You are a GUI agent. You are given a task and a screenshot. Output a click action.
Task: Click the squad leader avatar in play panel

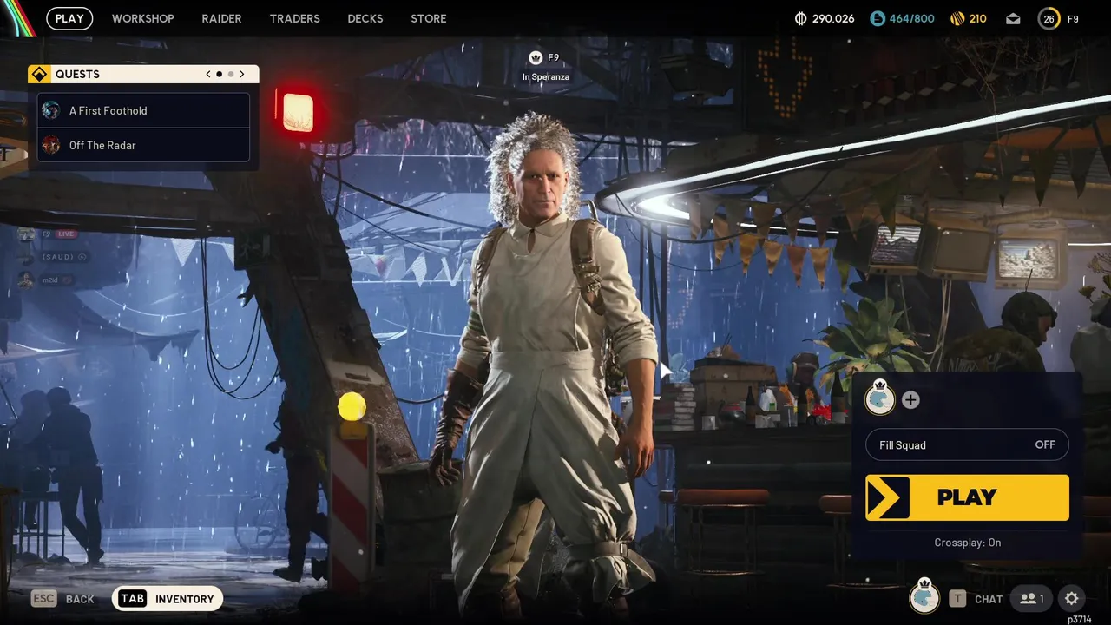coord(880,398)
